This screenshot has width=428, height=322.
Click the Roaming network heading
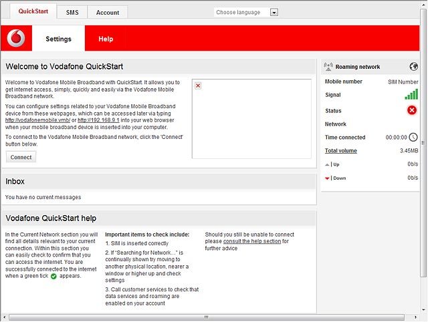358,67
